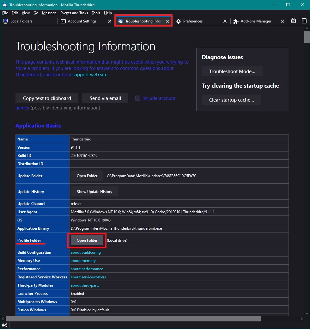Open the calendar tab icon

tap(294, 21)
